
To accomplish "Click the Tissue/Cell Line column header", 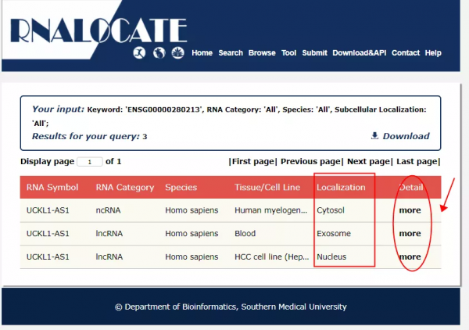I will pos(267,188).
